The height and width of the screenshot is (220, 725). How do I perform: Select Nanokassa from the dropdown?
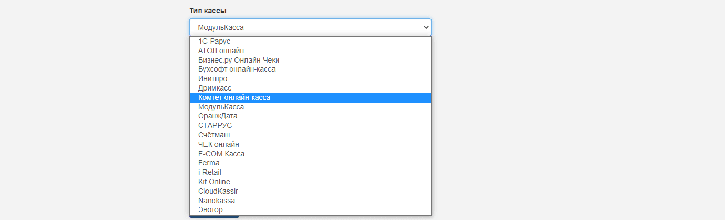pyautogui.click(x=217, y=201)
